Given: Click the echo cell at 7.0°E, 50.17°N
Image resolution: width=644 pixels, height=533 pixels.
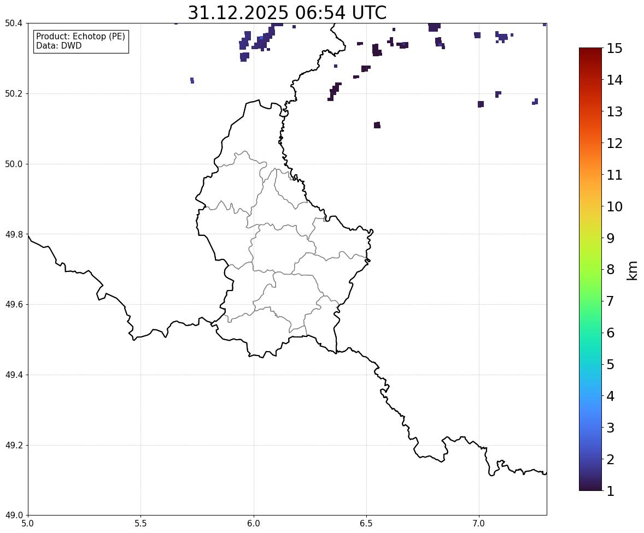Looking at the screenshot, I should pos(481,104).
